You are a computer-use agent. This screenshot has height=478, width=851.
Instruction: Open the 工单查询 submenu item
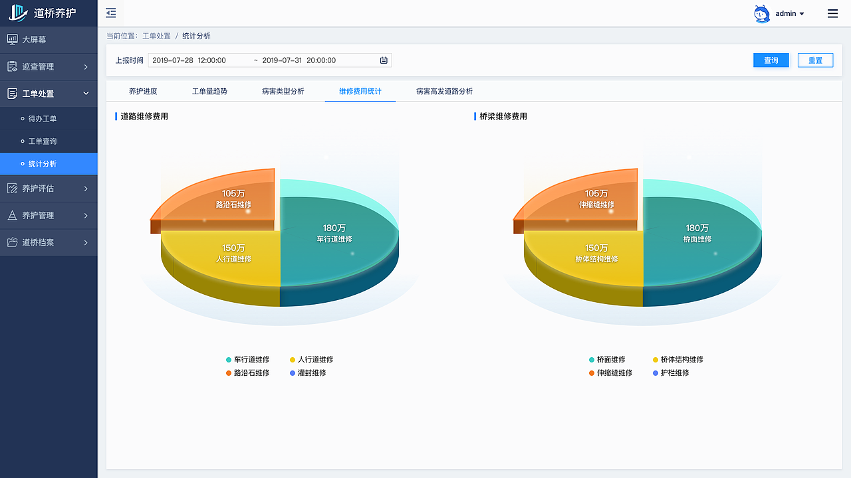point(49,141)
